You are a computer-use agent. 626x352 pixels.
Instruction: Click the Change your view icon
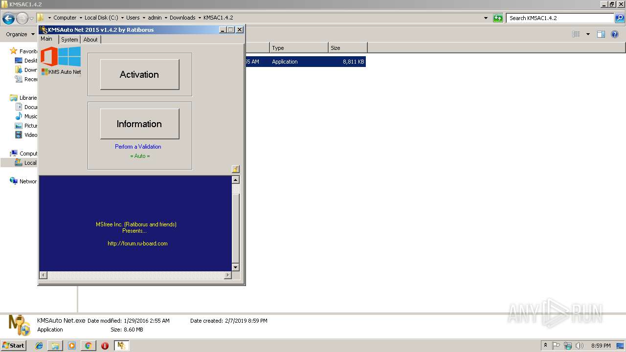[x=576, y=34]
